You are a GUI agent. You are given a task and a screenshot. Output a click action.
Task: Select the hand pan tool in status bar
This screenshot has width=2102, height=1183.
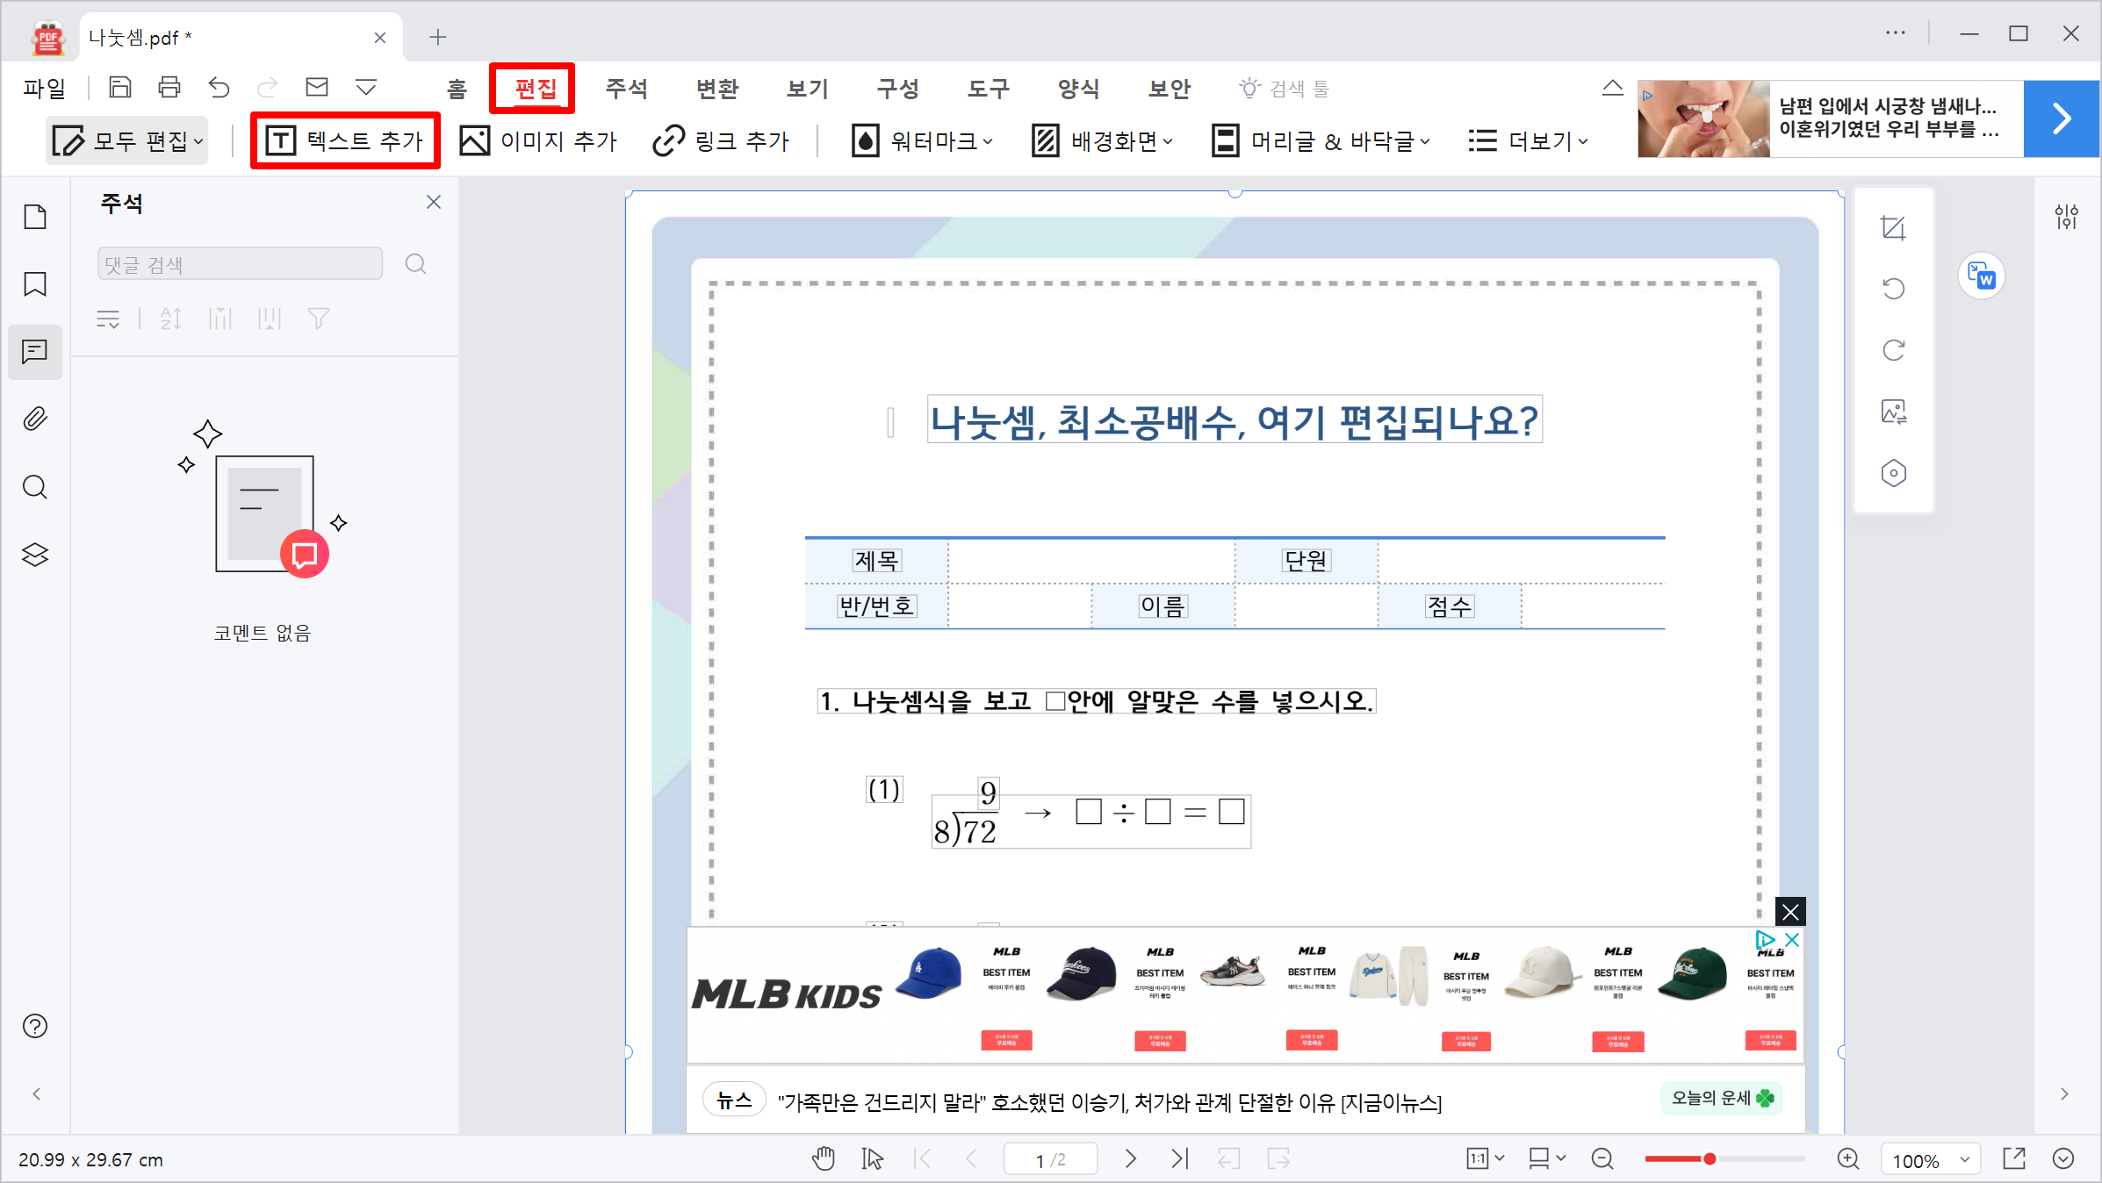[824, 1158]
